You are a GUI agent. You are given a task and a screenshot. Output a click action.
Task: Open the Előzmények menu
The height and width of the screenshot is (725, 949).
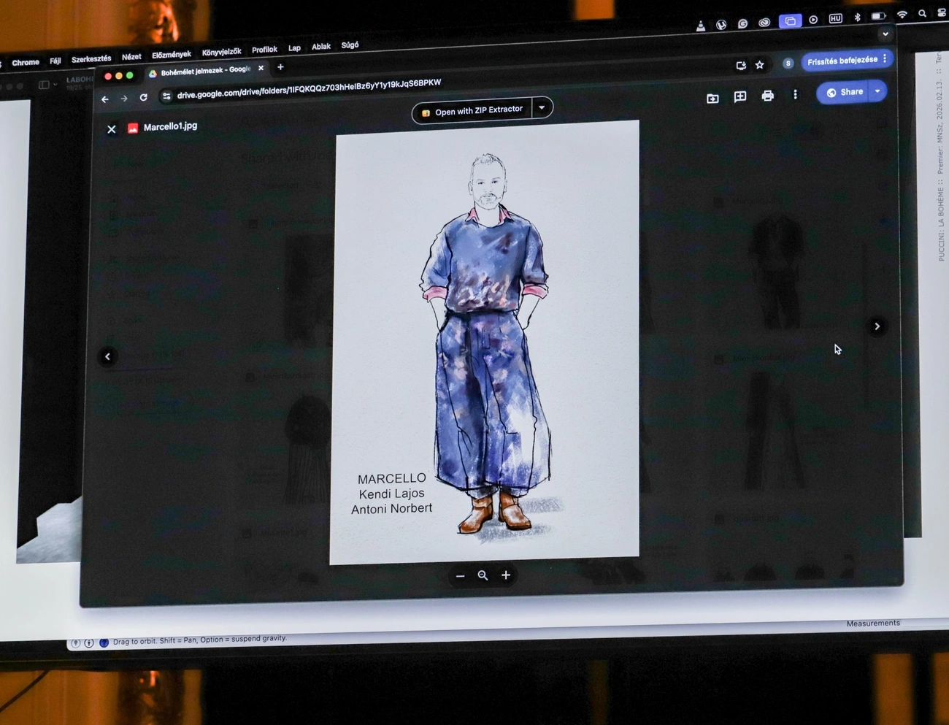(171, 55)
